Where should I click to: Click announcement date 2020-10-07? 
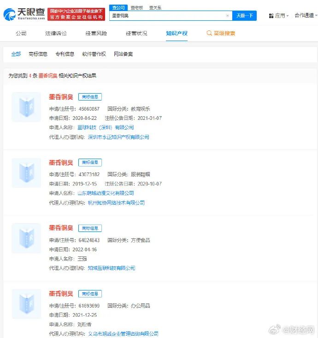point(150,184)
